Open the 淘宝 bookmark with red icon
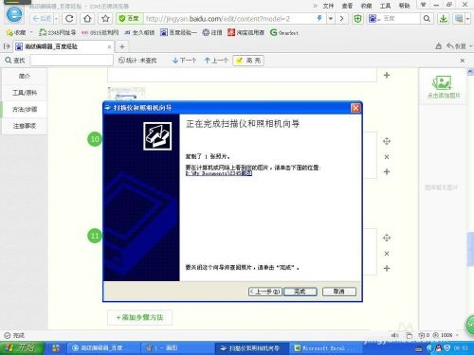This screenshot has width=474, height=355. (x=246, y=32)
